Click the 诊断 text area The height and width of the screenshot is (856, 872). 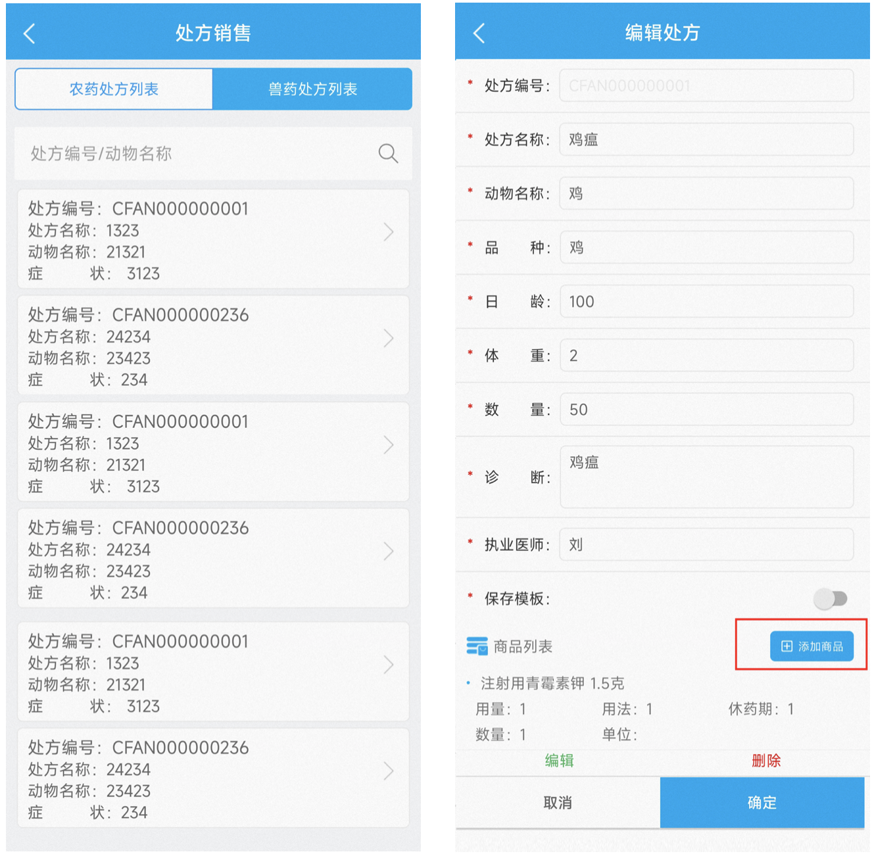[x=706, y=477]
